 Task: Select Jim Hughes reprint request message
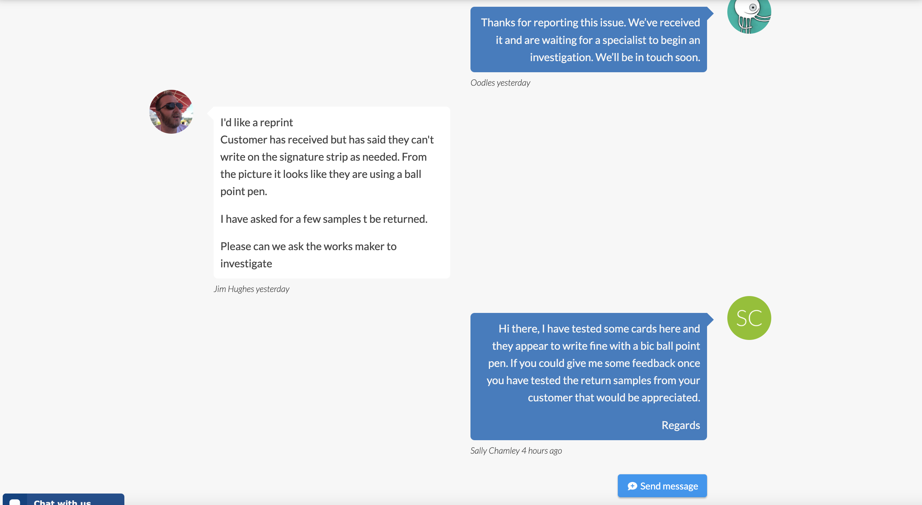pyautogui.click(x=332, y=193)
